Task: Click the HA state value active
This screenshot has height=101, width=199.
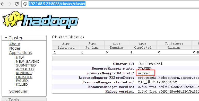Action: click(143, 73)
